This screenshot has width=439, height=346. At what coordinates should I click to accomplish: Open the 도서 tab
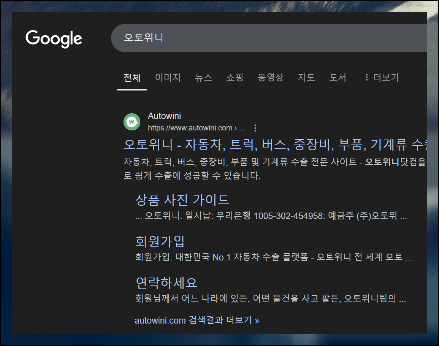pyautogui.click(x=338, y=77)
